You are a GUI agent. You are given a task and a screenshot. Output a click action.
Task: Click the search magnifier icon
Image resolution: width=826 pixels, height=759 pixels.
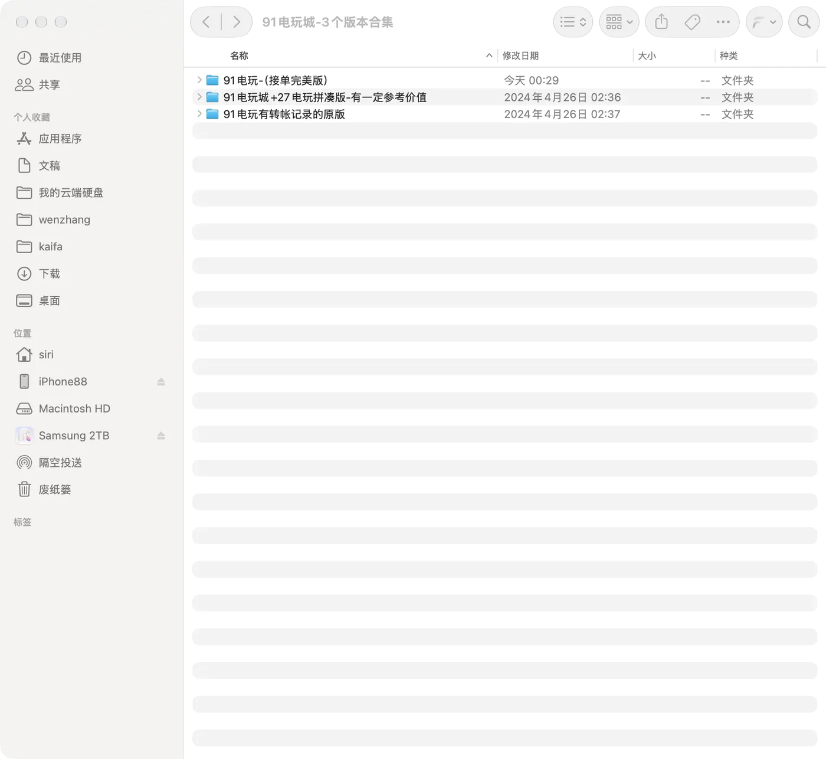(x=804, y=22)
